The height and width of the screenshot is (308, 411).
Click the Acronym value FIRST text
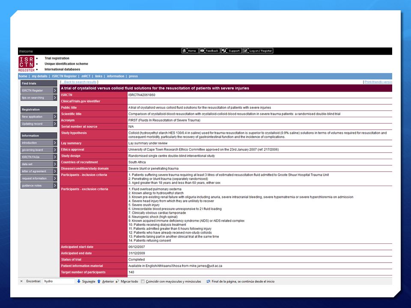(x=164, y=120)
